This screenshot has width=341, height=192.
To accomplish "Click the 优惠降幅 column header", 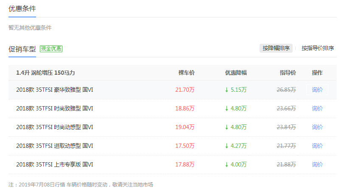I will tap(236, 73).
